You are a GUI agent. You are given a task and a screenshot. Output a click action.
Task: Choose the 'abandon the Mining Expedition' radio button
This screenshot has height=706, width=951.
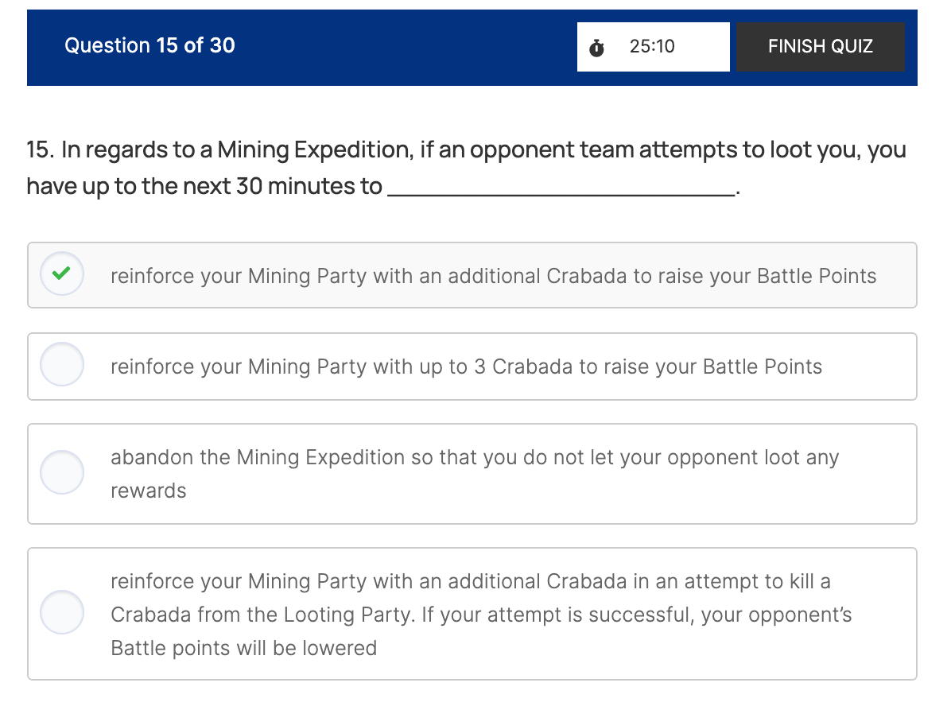click(61, 473)
